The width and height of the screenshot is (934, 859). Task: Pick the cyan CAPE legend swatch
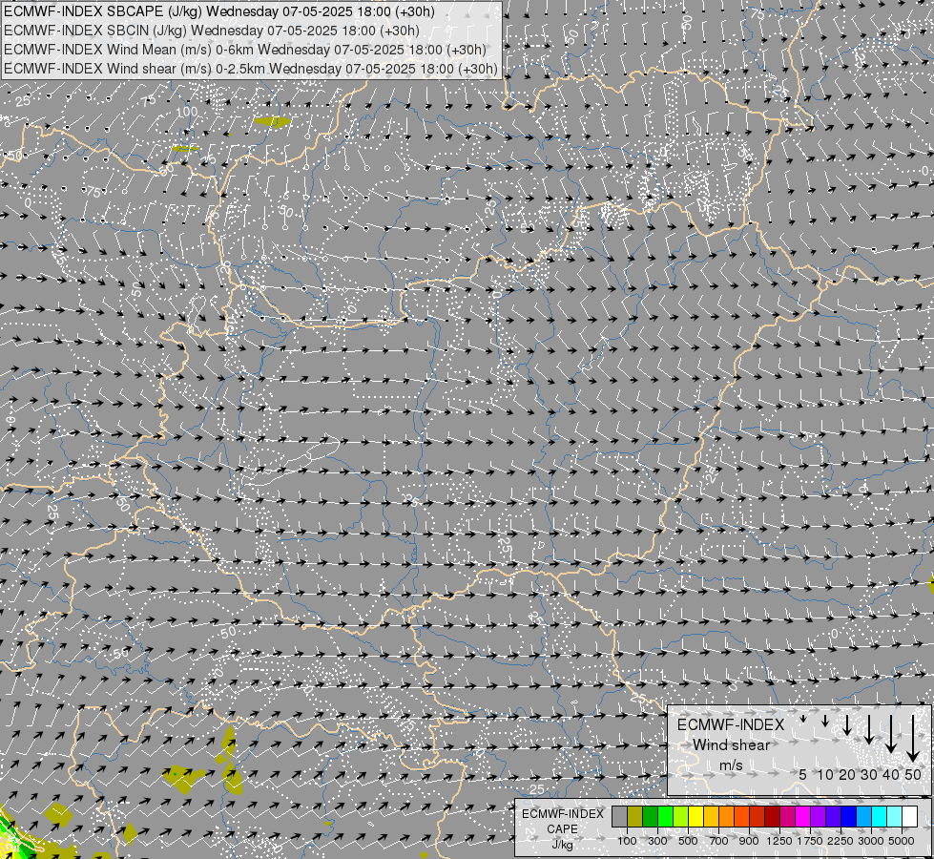[880, 817]
